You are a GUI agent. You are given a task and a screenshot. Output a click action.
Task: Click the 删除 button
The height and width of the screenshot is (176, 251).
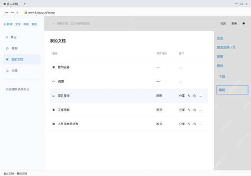pyautogui.click(x=232, y=90)
